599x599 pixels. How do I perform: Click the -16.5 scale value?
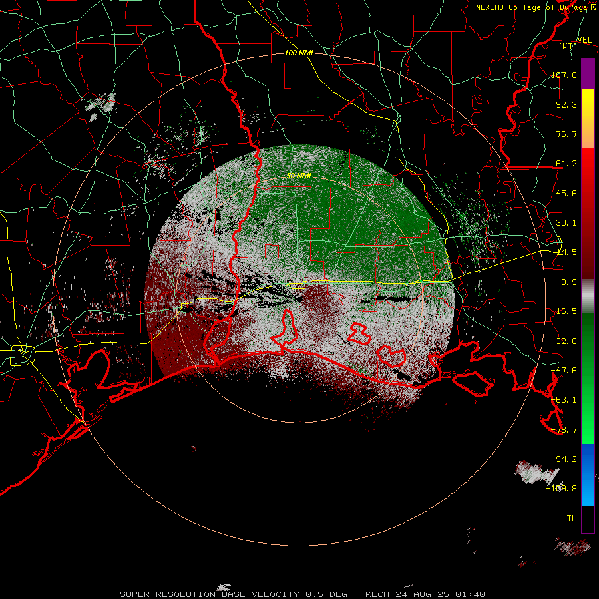coord(564,311)
